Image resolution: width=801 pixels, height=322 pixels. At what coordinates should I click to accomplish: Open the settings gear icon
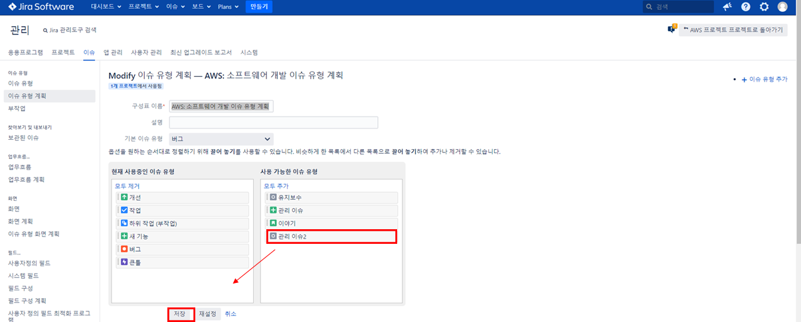[764, 7]
